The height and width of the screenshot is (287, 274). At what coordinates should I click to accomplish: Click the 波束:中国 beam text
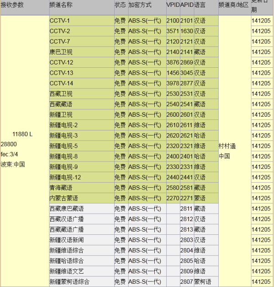(x=13, y=164)
